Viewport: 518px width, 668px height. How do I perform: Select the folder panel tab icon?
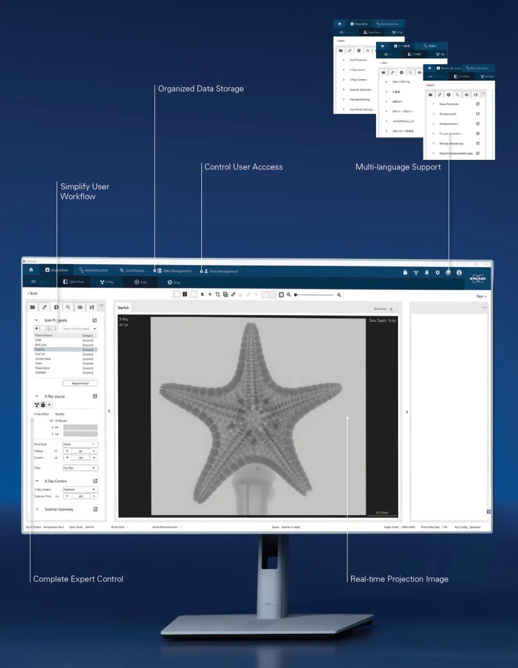pos(33,307)
